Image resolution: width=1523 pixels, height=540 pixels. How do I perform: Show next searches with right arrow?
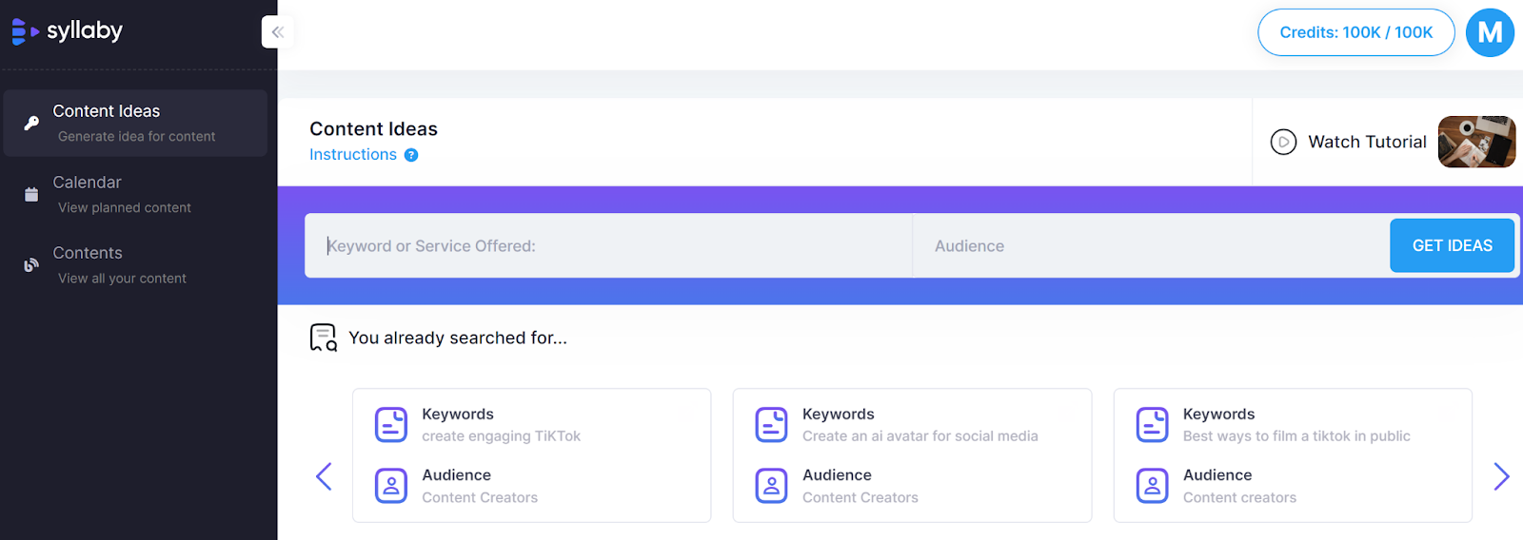pos(1501,476)
